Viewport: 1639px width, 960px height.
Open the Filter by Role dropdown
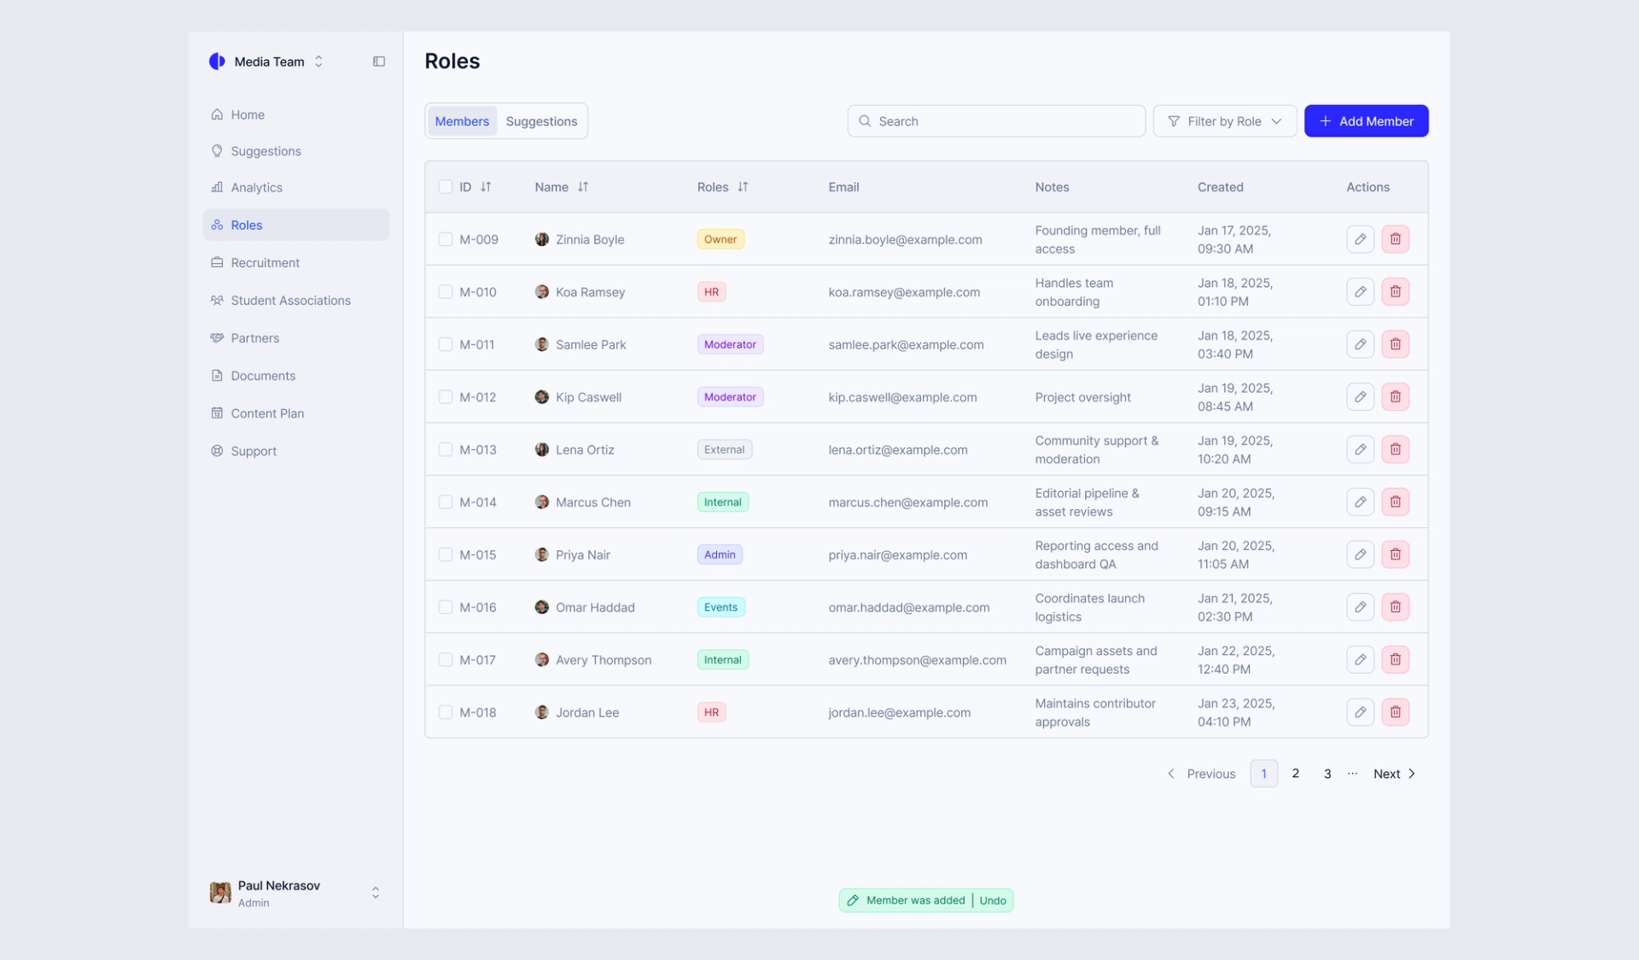coord(1224,121)
